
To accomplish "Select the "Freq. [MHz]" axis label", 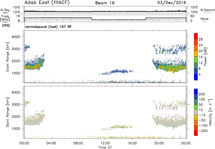I will 5,18.
